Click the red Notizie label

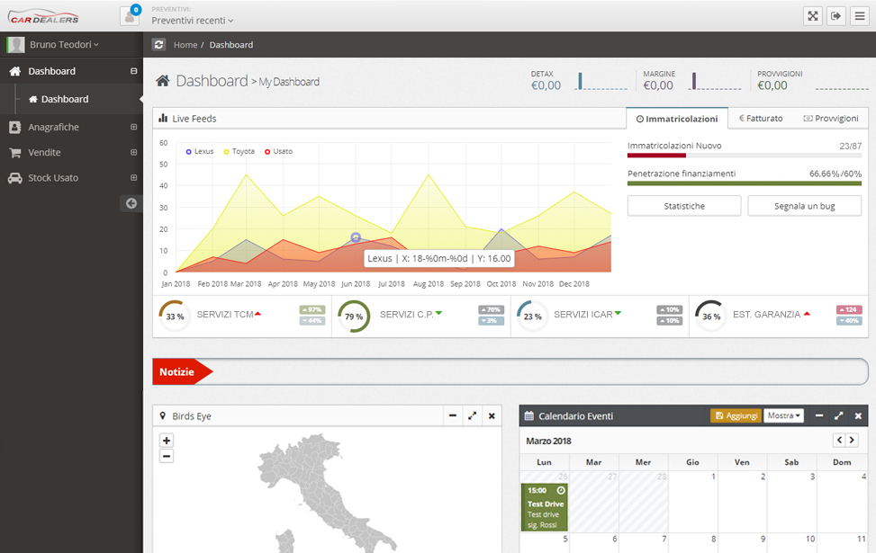click(182, 371)
